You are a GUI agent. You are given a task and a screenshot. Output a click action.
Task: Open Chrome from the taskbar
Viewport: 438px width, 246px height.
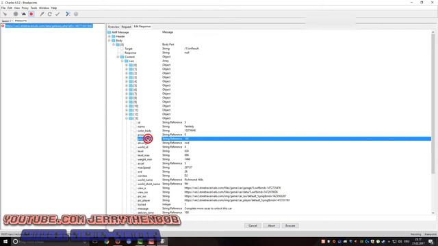(x=107, y=241)
